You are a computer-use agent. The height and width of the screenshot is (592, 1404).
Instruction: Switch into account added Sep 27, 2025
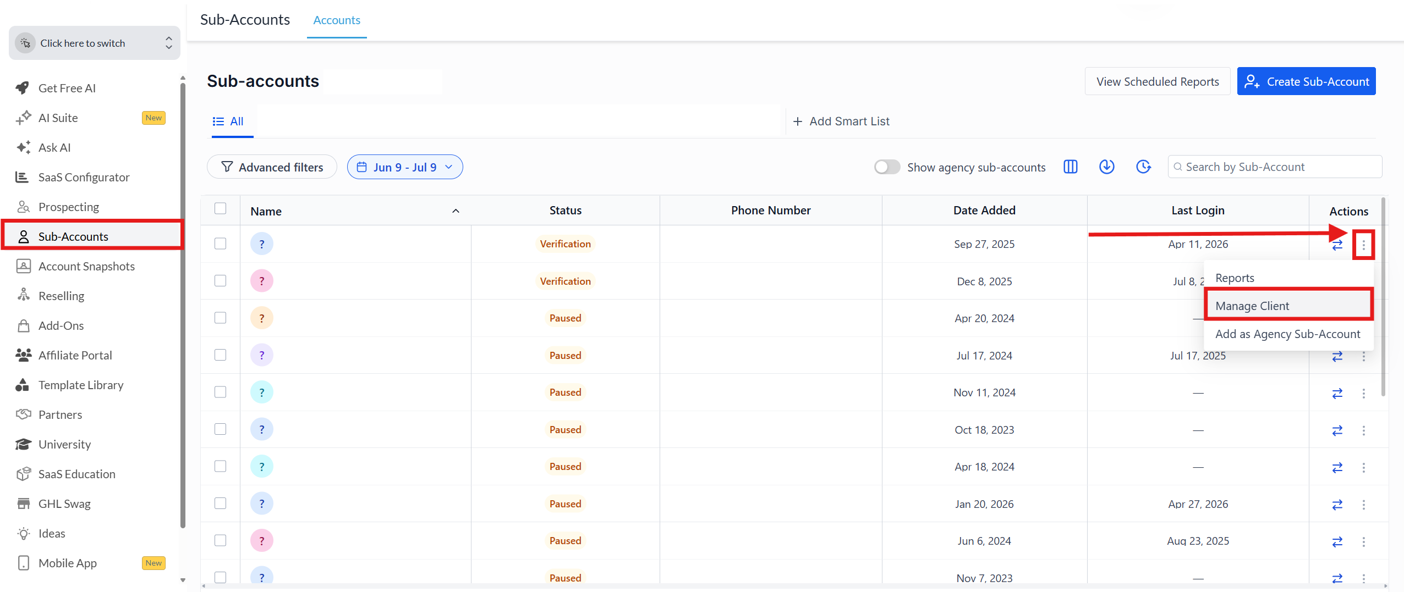[x=1337, y=245]
